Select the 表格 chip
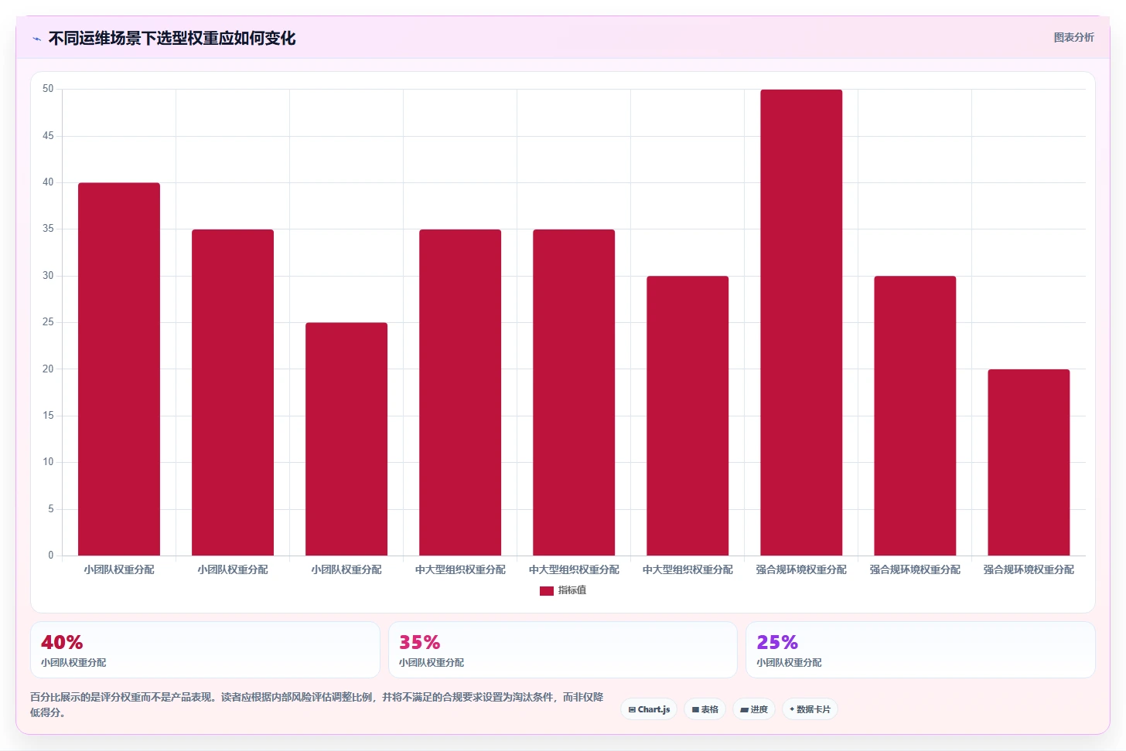 click(705, 709)
